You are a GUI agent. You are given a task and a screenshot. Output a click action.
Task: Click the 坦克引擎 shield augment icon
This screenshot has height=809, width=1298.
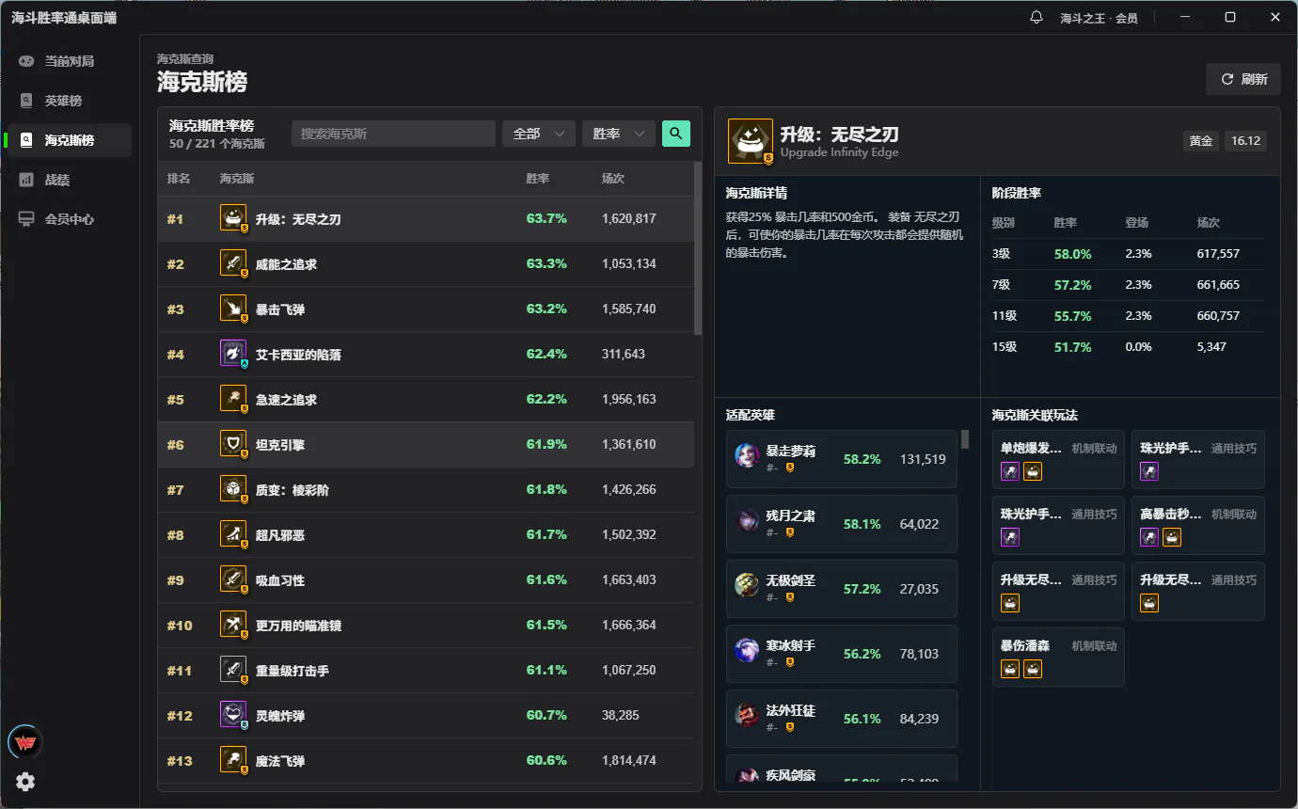pos(233,444)
